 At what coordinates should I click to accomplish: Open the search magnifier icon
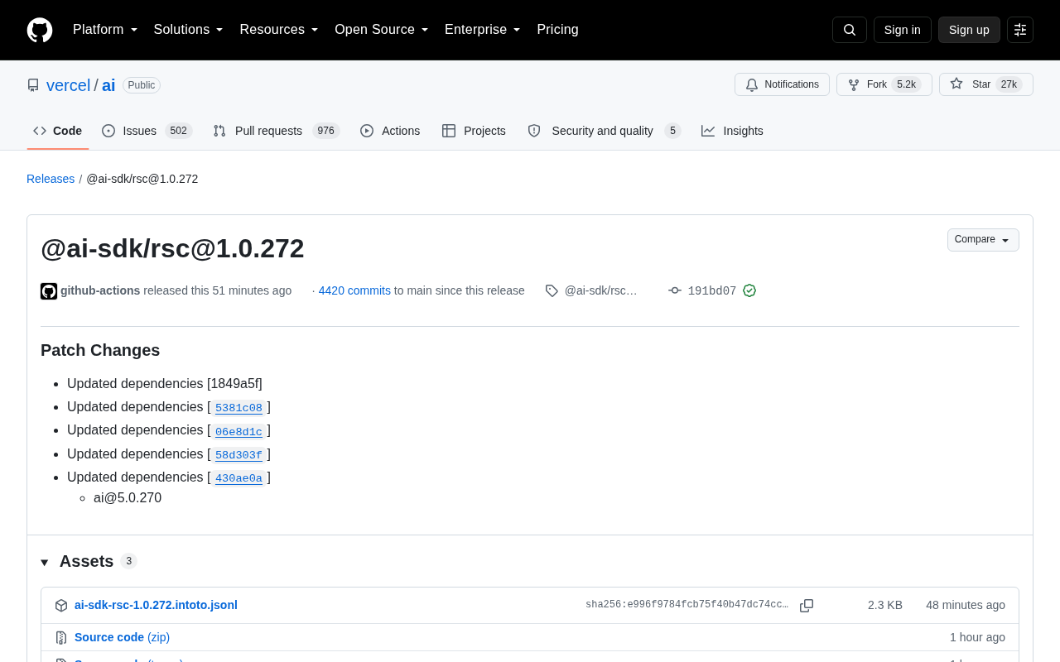850,30
